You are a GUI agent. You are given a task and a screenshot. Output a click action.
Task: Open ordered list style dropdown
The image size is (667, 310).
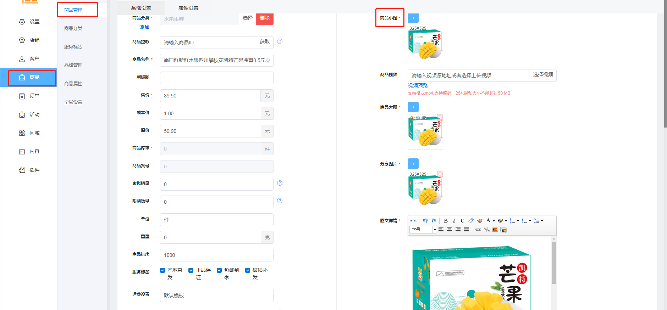[x=518, y=221]
